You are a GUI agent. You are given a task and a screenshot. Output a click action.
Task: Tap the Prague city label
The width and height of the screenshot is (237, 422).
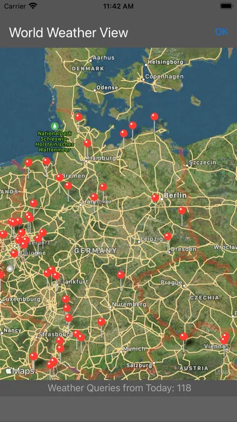[x=172, y=283]
